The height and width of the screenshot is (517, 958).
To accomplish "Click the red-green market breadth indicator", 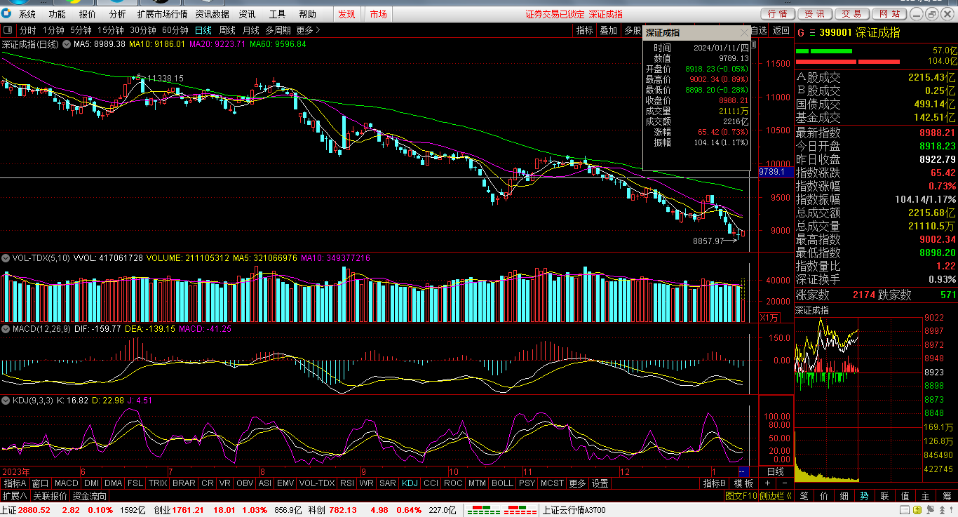I will click(x=499, y=510).
